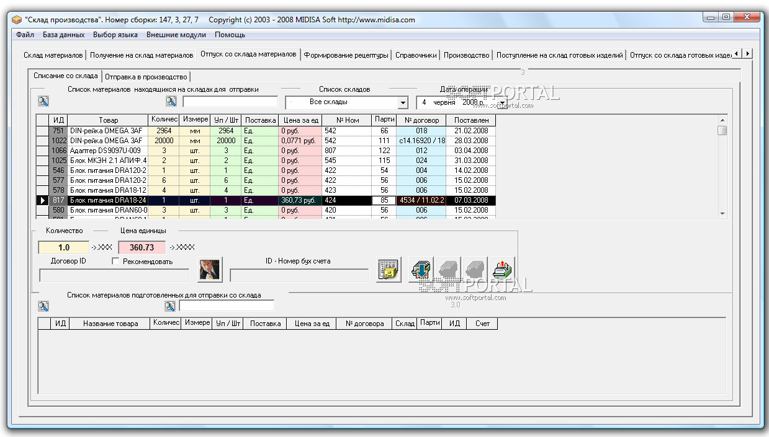The height and width of the screenshot is (437, 769).
Task: Switch to Справочники tab
Action: [x=416, y=55]
